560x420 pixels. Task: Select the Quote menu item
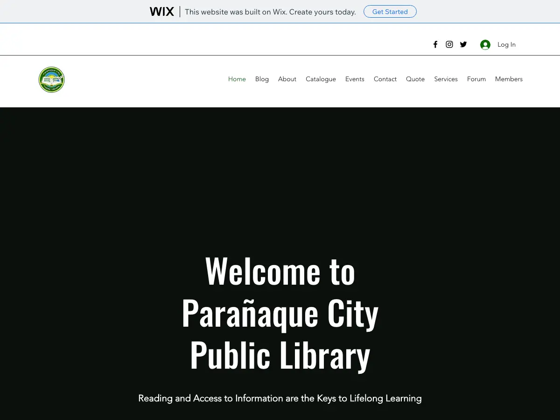pos(415,79)
